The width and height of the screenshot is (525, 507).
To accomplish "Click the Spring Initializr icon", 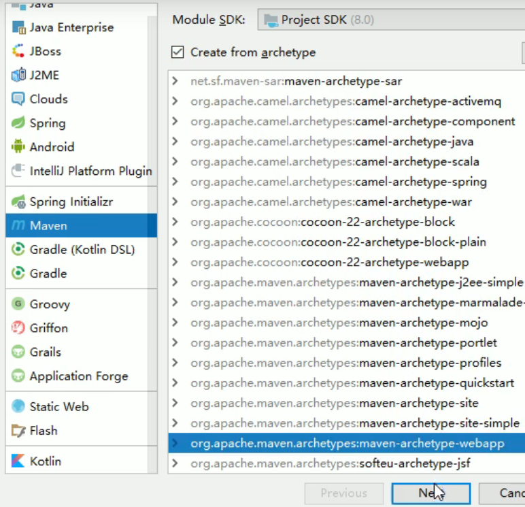I will point(18,201).
